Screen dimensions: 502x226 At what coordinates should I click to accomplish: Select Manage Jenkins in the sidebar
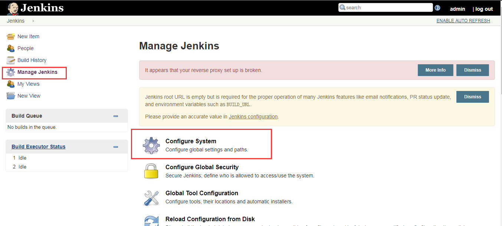tap(37, 72)
